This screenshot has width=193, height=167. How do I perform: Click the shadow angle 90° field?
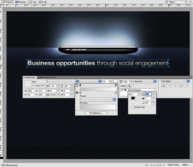coord(148,103)
